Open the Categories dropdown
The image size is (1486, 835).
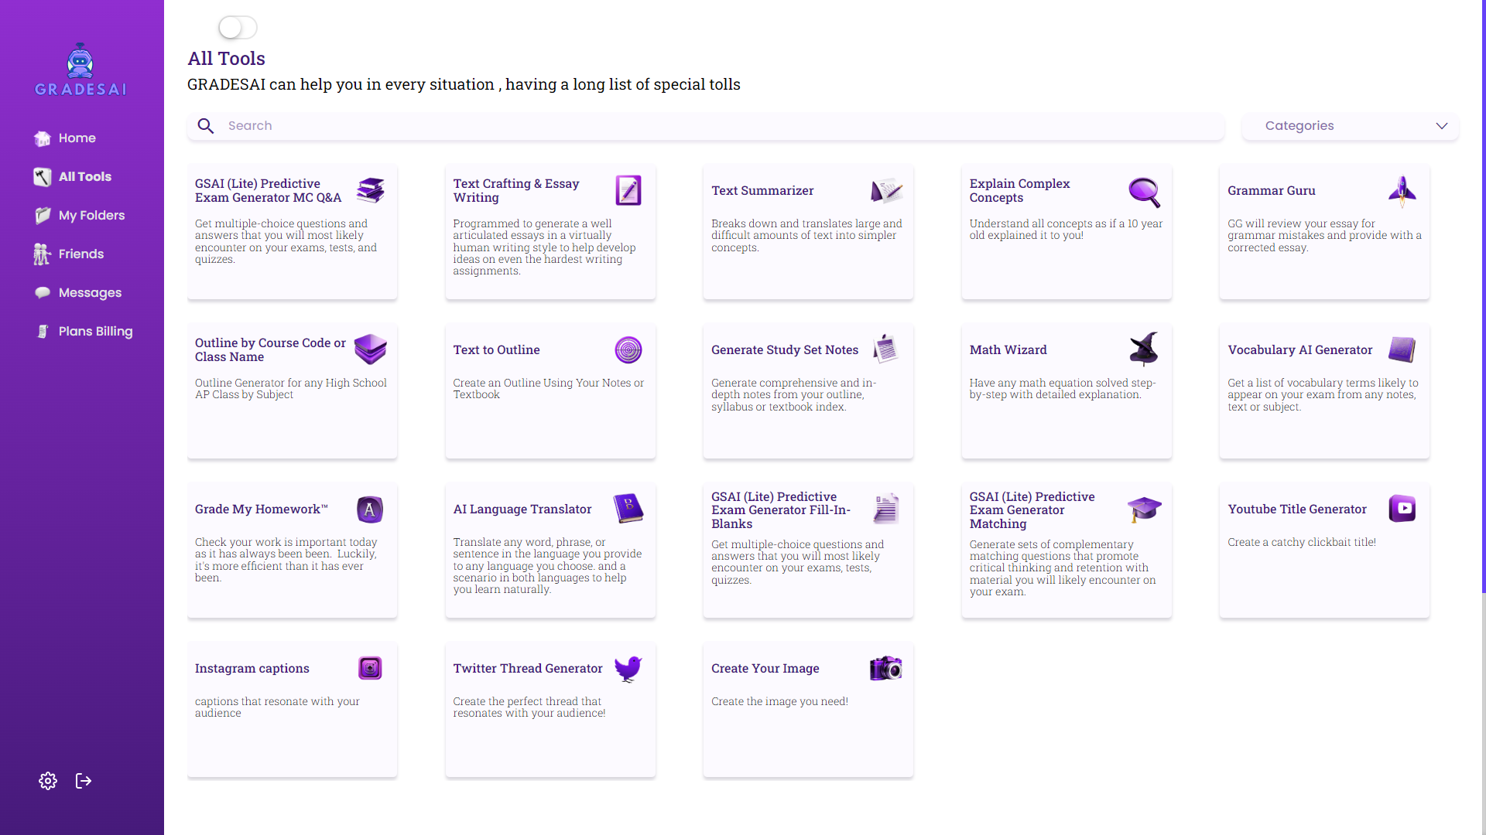point(1350,126)
